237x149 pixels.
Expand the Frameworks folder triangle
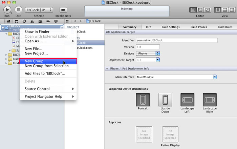6,59
